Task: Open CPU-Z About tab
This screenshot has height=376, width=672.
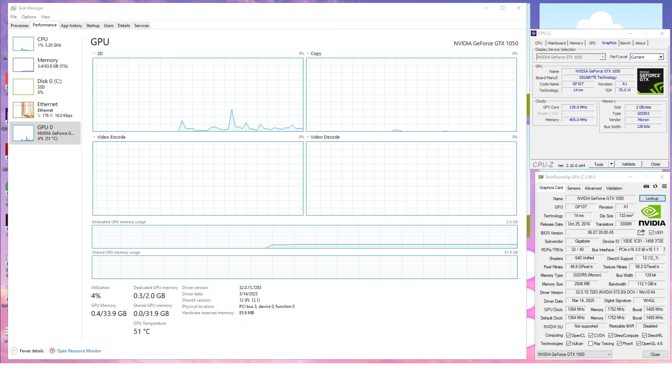Action: 640,43
